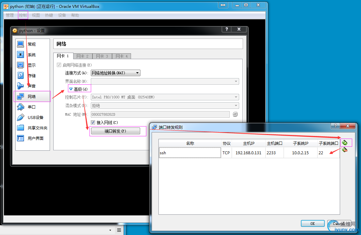Screen dimensions: 361x235
Task: Collapse the 高级 (Advanced) section
Action: pyautogui.click(x=71, y=89)
